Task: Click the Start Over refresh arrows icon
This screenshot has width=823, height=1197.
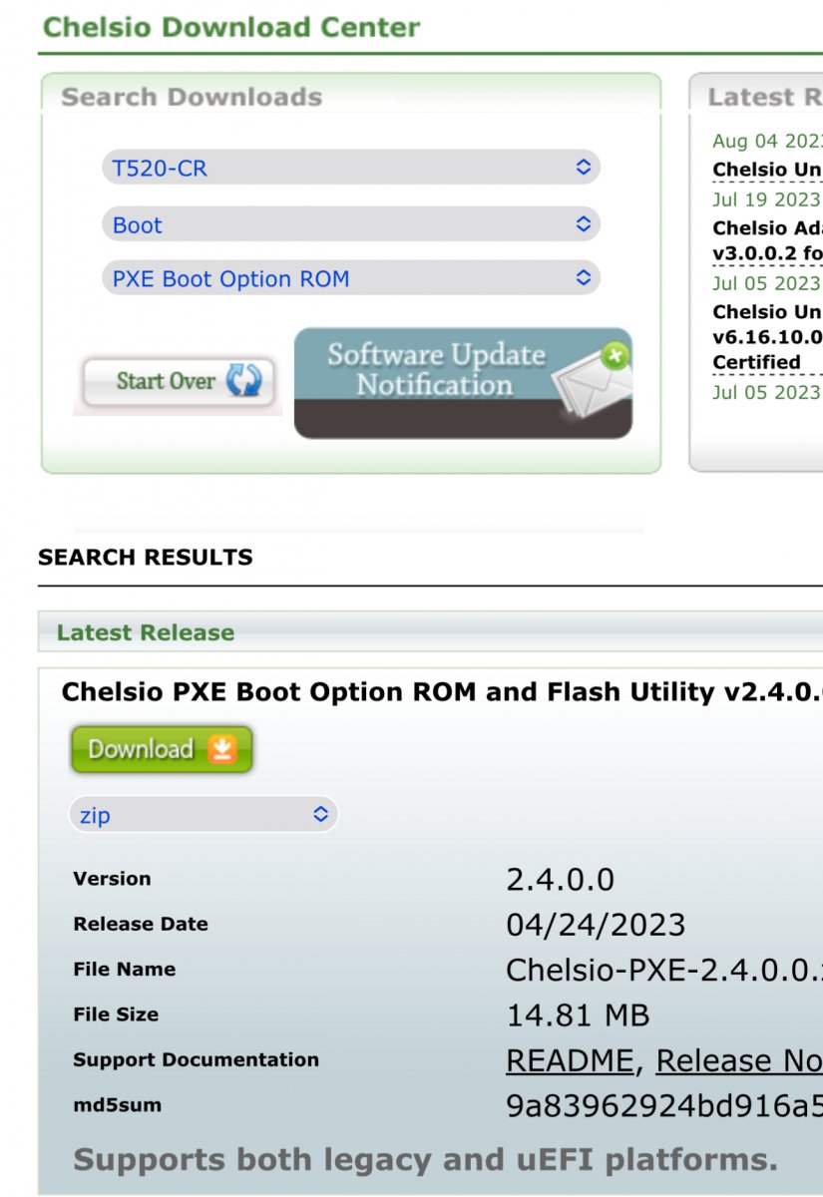Action: 243,381
